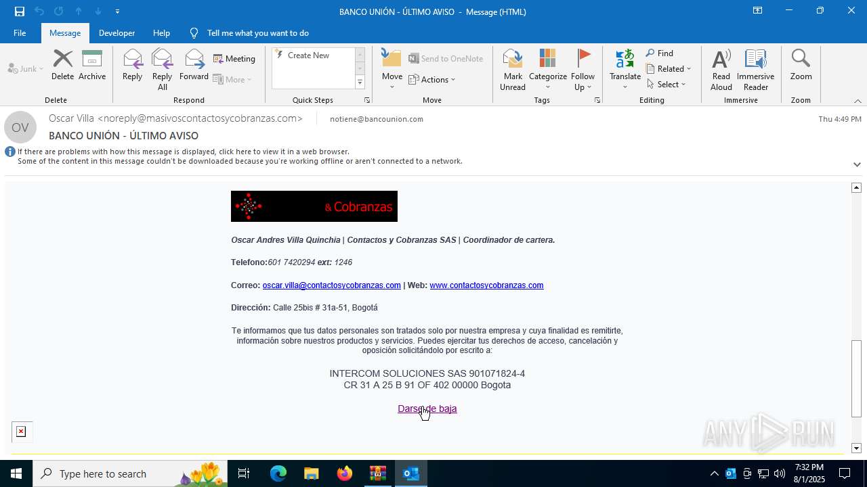The height and width of the screenshot is (487, 867).
Task: Open the More respond options dropdown
Action: (232, 79)
